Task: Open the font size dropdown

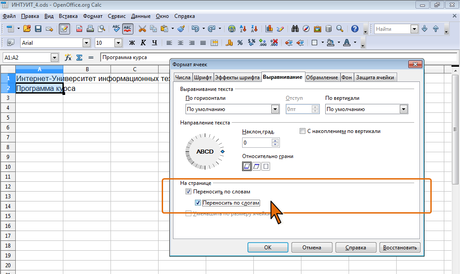Action: pyautogui.click(x=118, y=43)
